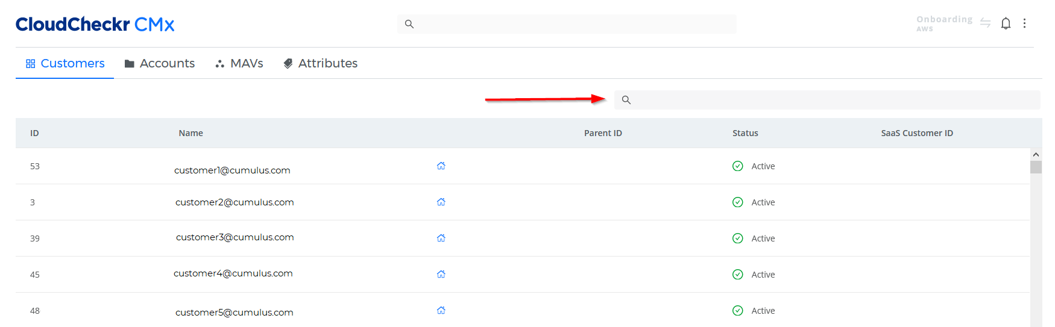Click the ID cell 53
Image resolution: width=1055 pixels, height=327 pixels.
[x=35, y=166]
